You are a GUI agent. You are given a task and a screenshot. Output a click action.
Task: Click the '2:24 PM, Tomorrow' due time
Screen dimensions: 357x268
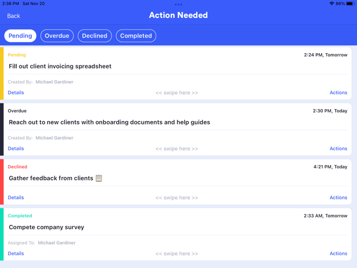click(x=325, y=55)
